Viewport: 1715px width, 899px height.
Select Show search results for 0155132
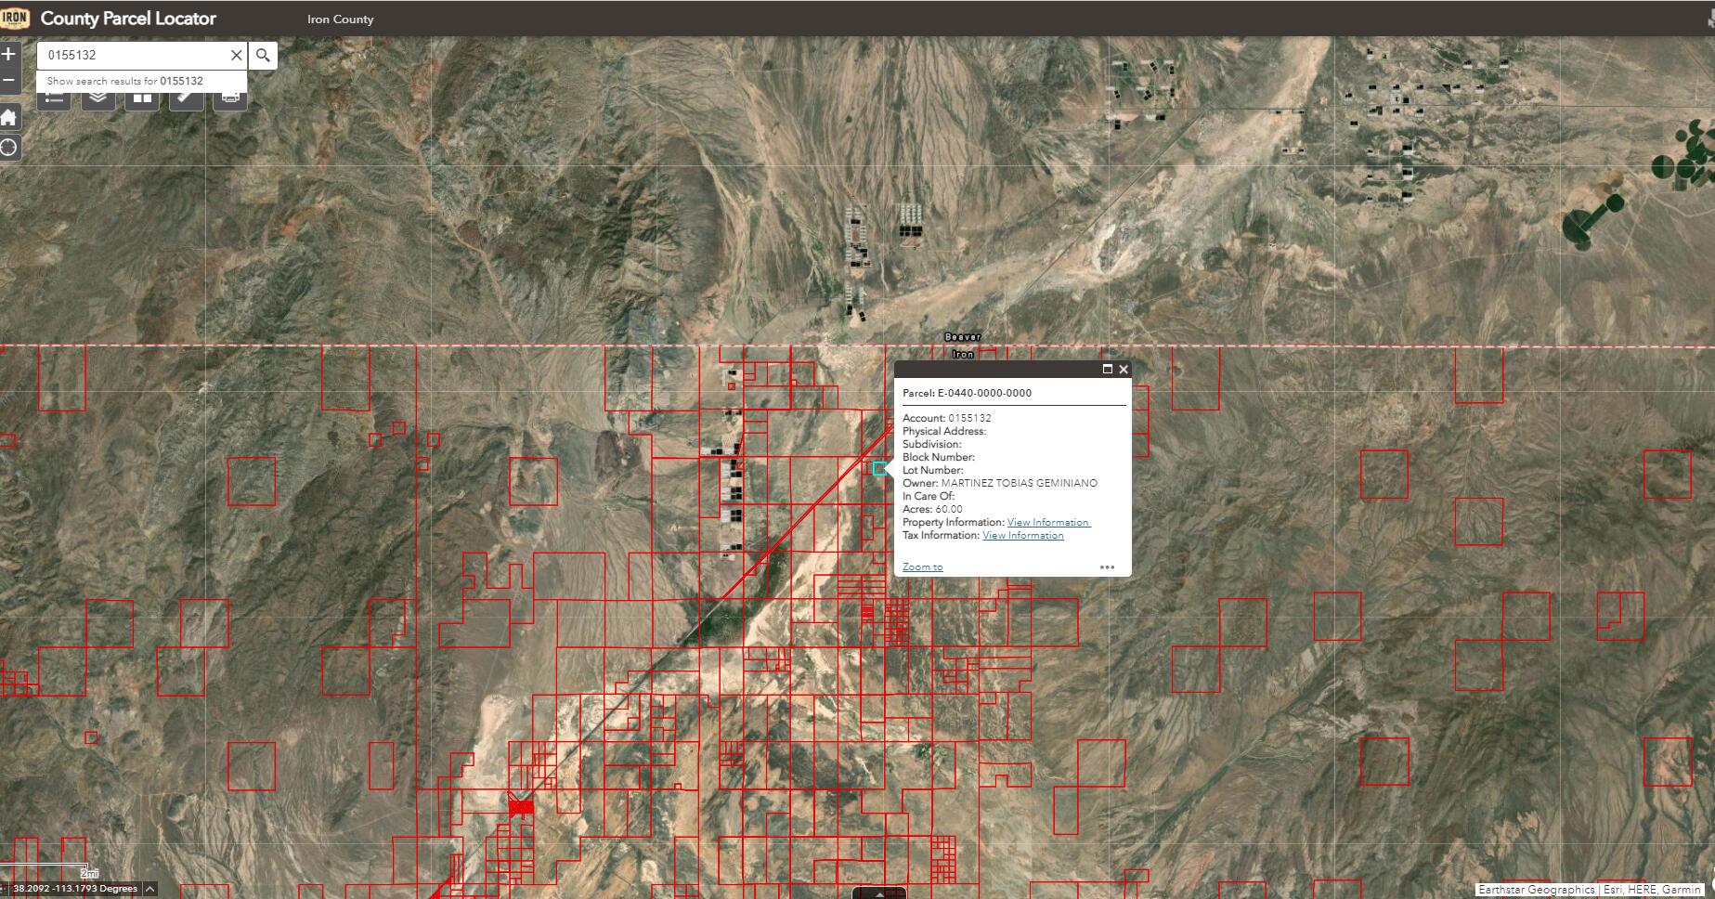tap(125, 81)
